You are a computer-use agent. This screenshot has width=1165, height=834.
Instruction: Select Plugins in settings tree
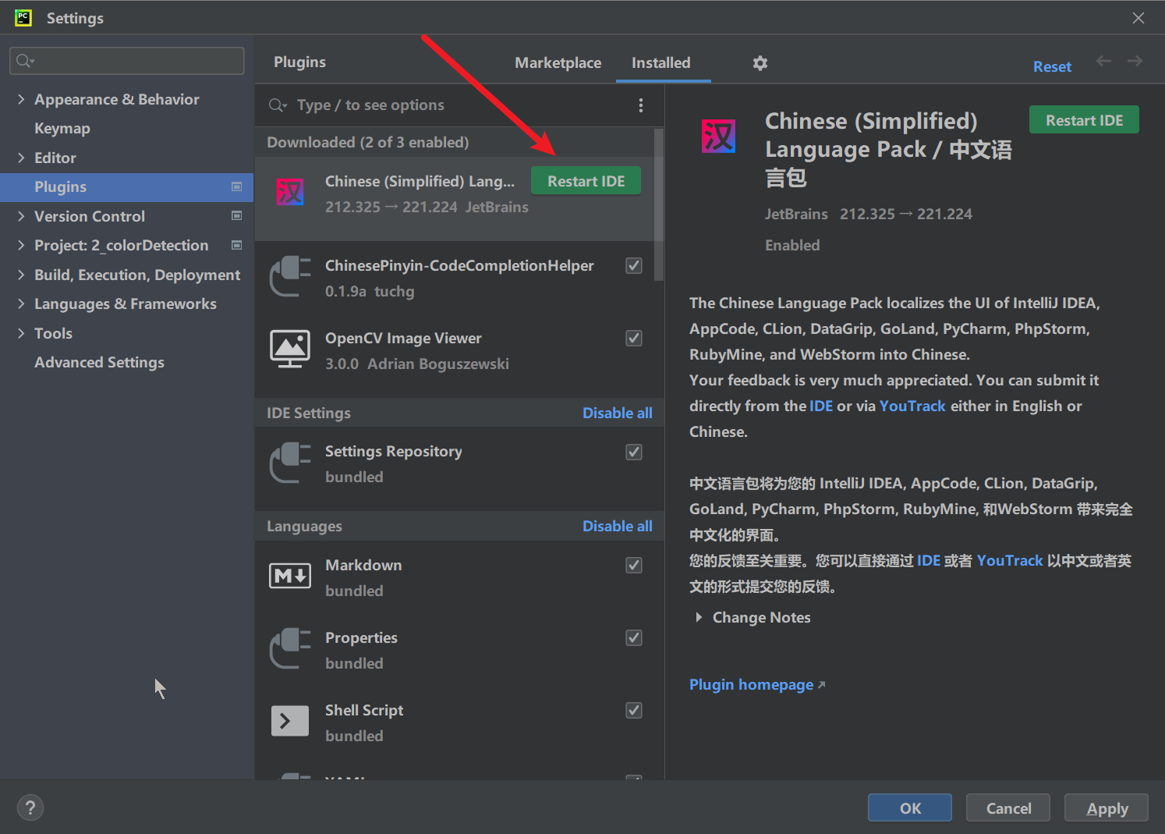pos(127,187)
